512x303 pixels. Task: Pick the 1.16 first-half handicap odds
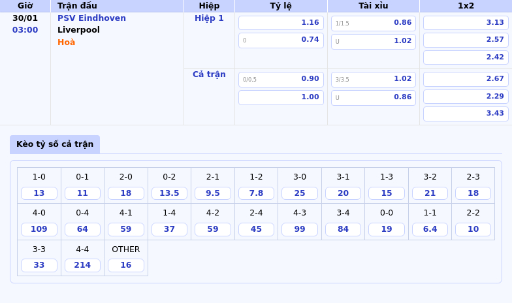281,23
